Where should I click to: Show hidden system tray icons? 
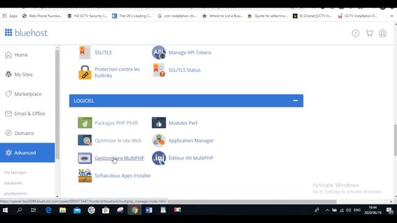[327, 210]
